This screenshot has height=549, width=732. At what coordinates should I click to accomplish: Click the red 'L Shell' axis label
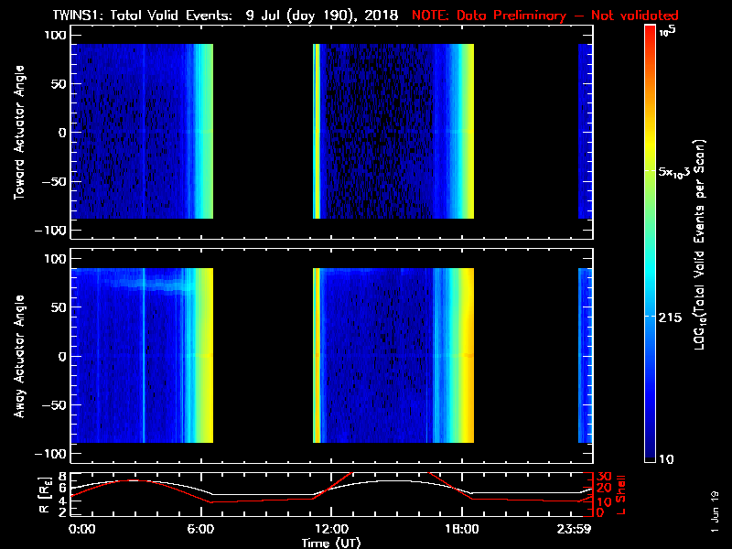(x=622, y=494)
